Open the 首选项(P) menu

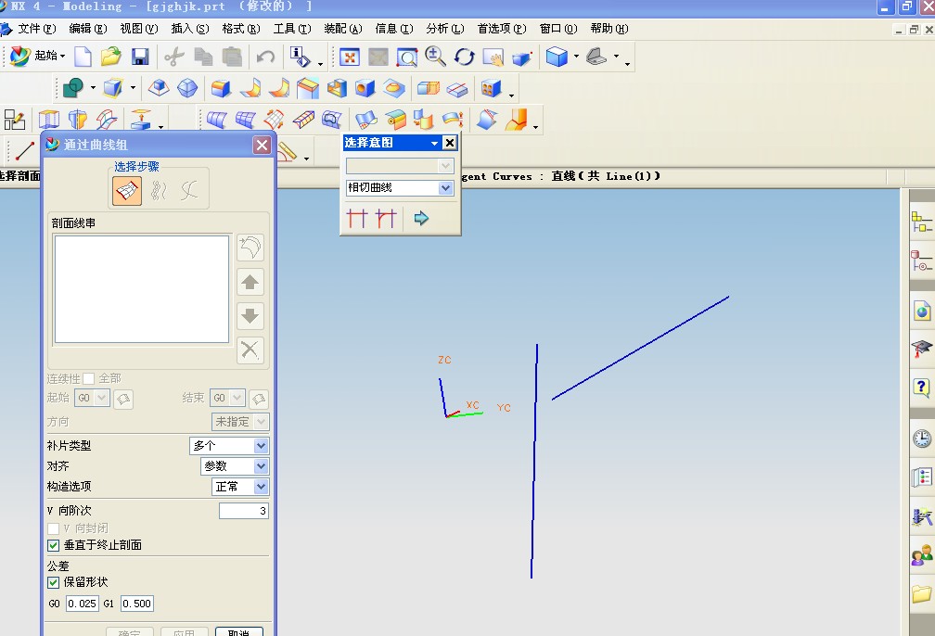point(502,29)
